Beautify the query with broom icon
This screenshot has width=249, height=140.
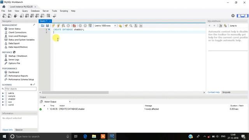(x=126, y=26)
